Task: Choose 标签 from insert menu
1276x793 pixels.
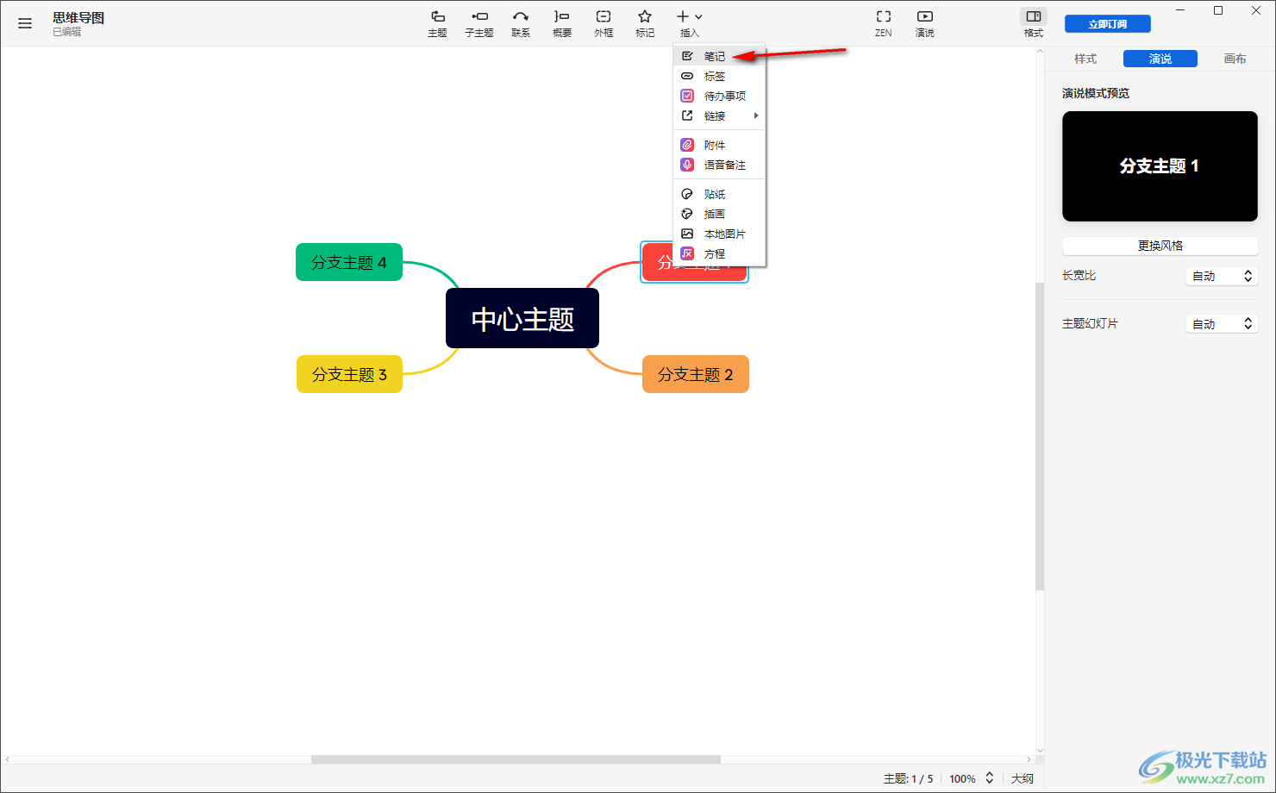Action: 719,76
